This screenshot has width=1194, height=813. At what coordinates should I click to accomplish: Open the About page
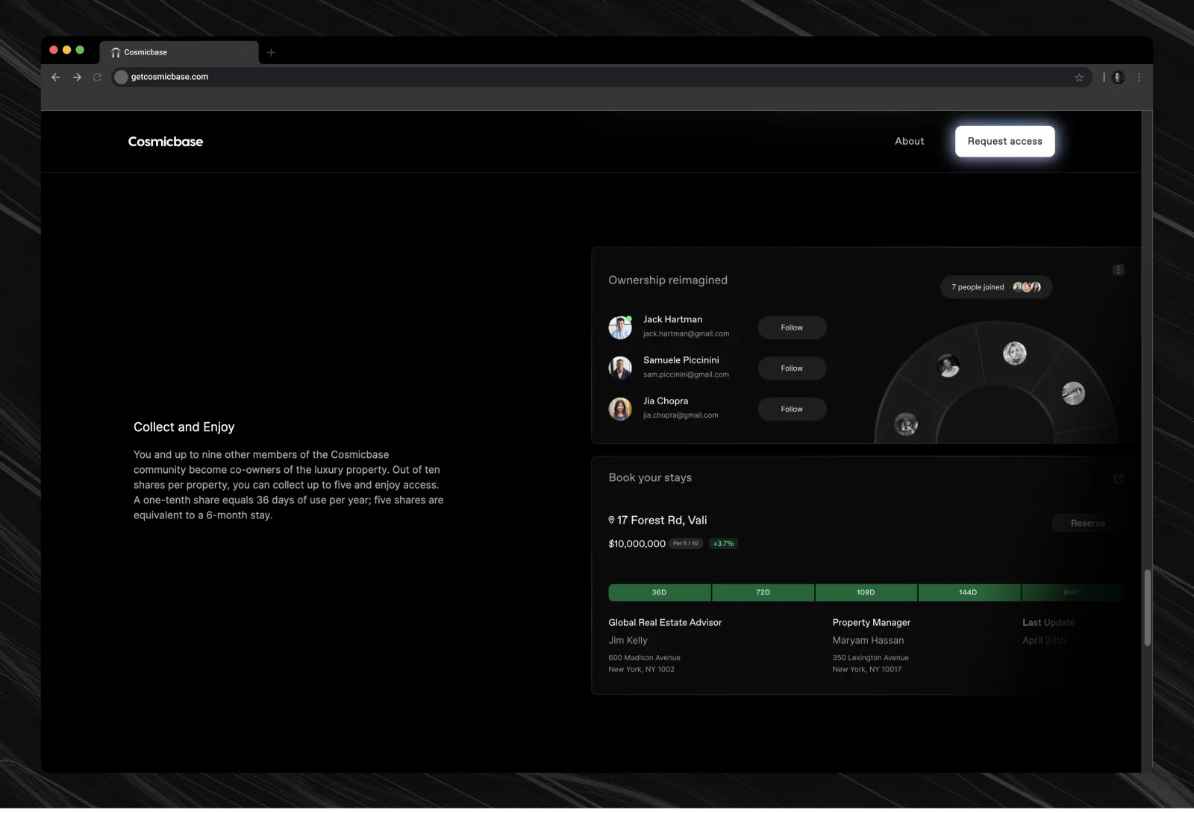910,142
